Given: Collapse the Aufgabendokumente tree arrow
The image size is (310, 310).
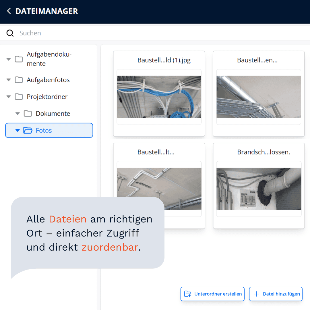Looking at the screenshot, I should click(x=9, y=59).
